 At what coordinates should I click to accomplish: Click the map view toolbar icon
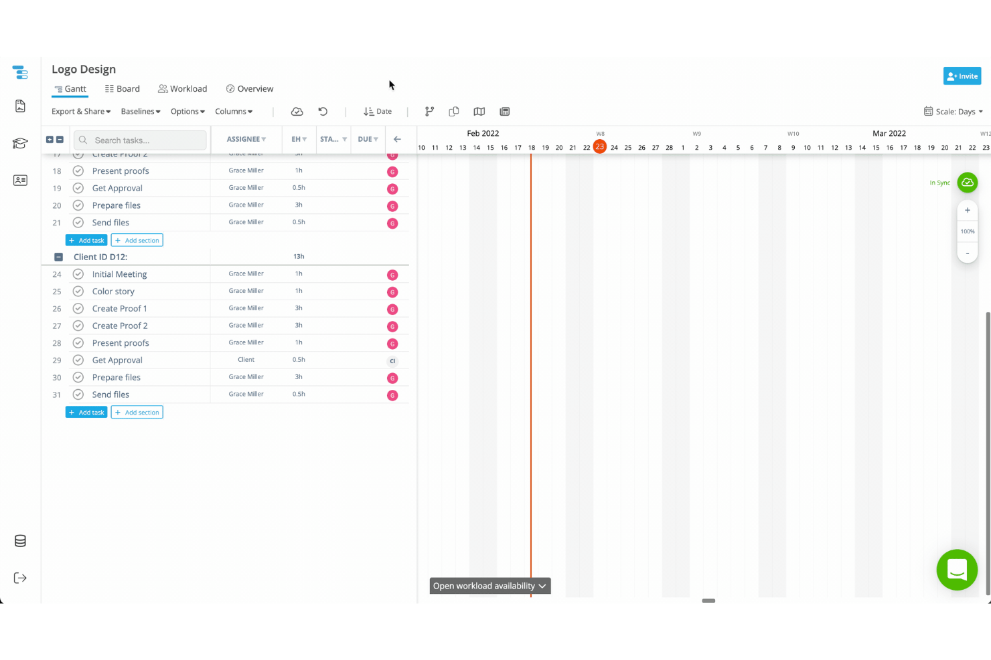point(479,112)
